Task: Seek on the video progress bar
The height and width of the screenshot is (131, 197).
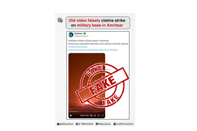Action: pos(87,111)
